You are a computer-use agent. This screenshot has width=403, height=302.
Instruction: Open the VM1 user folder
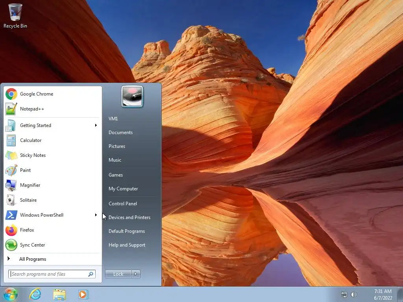pos(113,119)
